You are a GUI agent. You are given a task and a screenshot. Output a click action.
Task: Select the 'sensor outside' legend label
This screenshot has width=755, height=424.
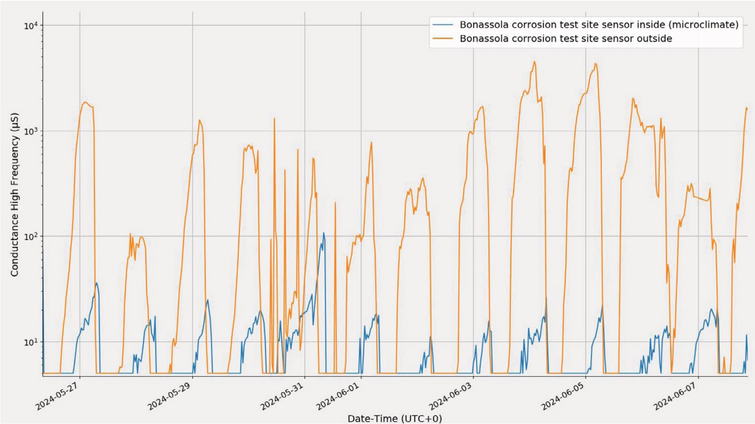pyautogui.click(x=565, y=38)
